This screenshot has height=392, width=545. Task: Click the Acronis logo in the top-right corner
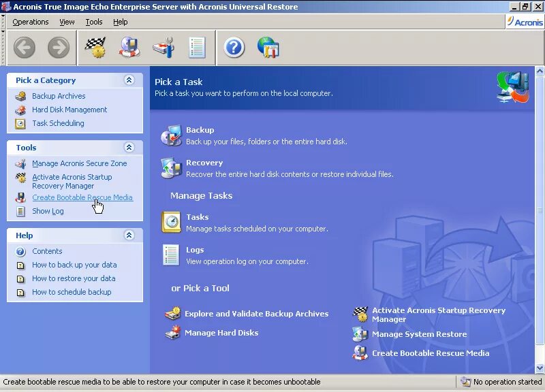click(x=525, y=22)
